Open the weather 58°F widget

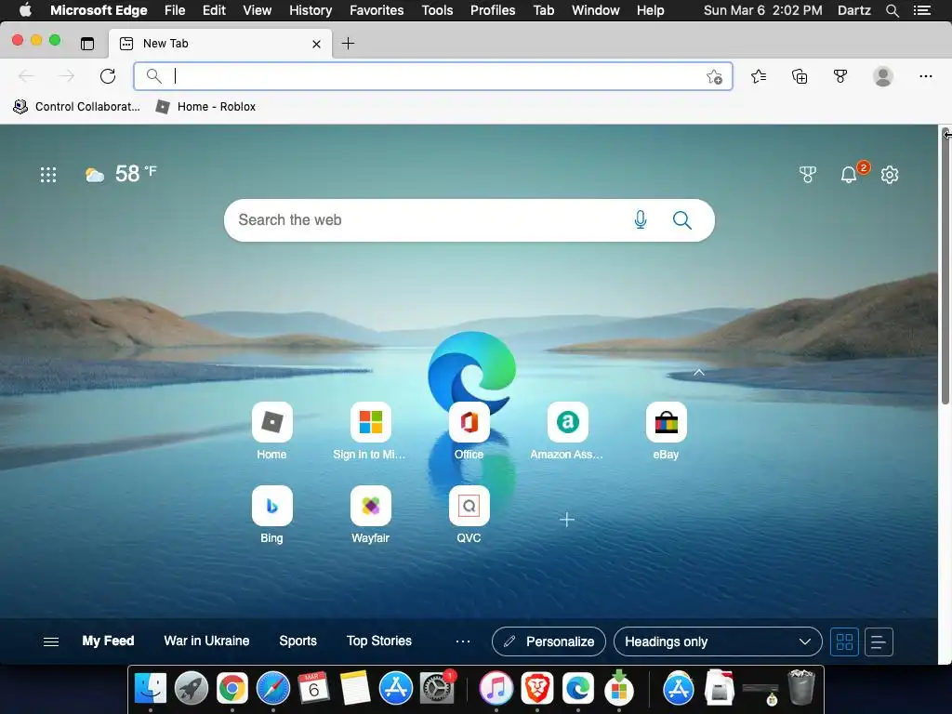click(121, 174)
